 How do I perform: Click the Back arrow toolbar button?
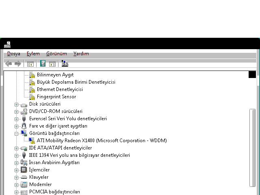pyautogui.click(x=9, y=63)
